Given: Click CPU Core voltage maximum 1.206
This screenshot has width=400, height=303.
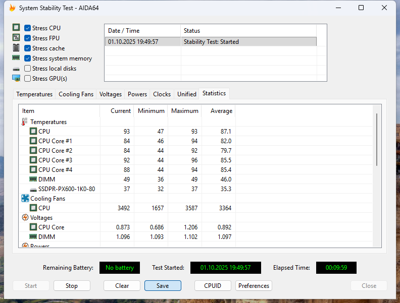Looking at the screenshot, I should [191, 227].
